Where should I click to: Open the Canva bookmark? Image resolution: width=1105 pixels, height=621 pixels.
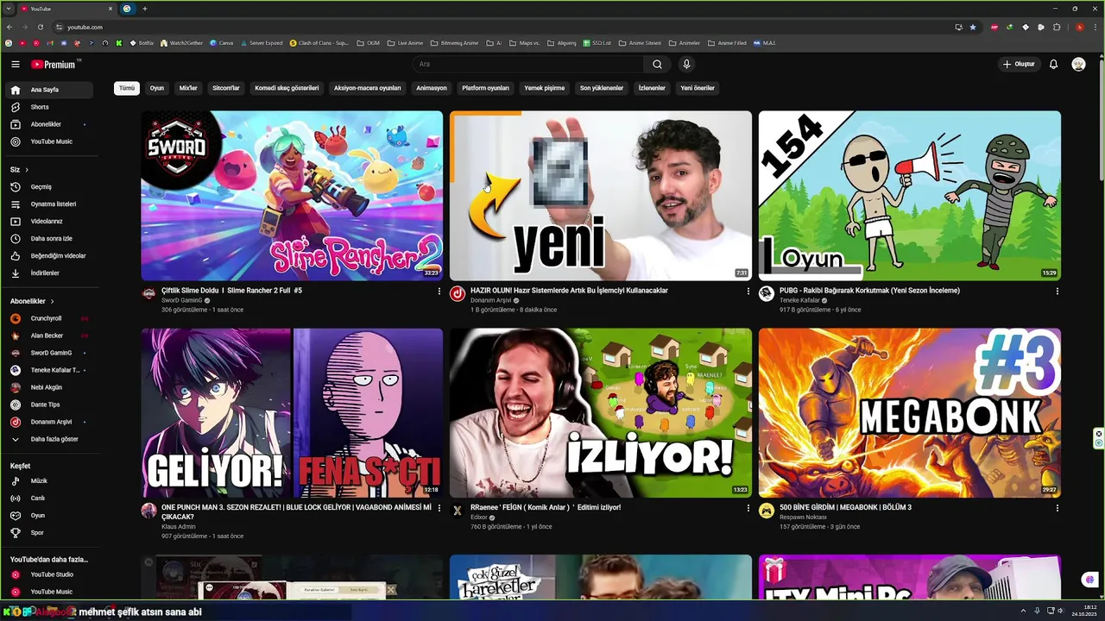pos(222,42)
